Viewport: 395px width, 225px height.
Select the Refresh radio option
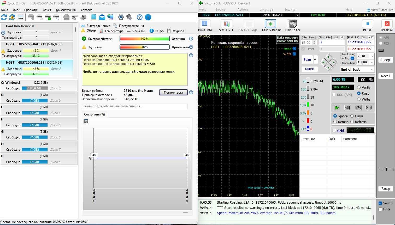tap(352, 122)
